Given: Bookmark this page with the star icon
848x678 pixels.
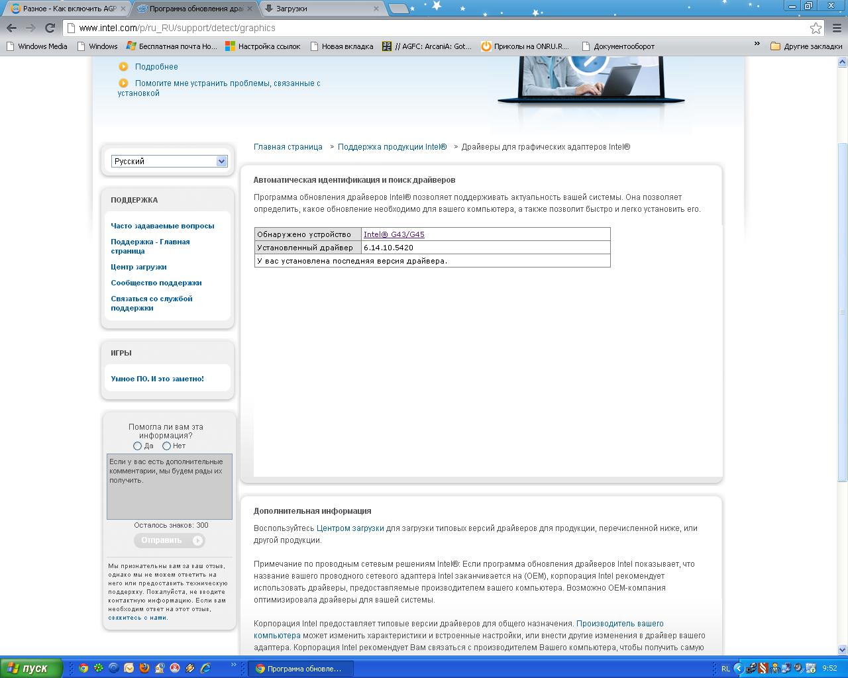Looking at the screenshot, I should pos(816,28).
